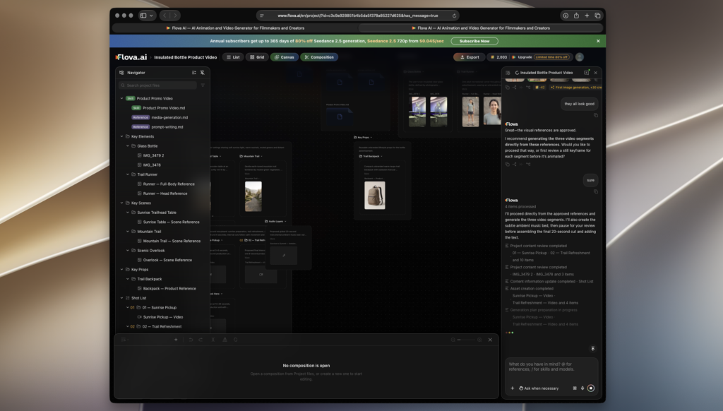Adjust the composition timeline zoom slider

point(466,340)
